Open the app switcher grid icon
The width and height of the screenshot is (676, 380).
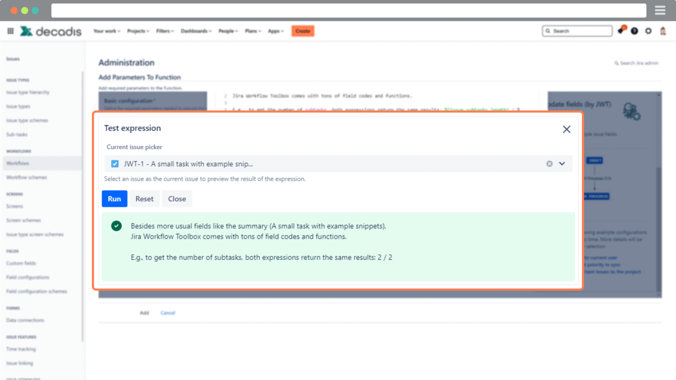click(10, 31)
